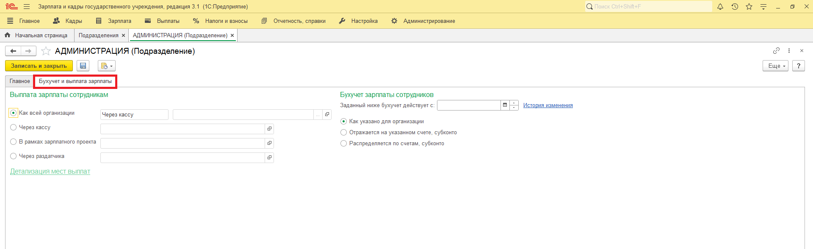Open 'История изменения' link
This screenshot has height=249, width=813.
click(548, 105)
